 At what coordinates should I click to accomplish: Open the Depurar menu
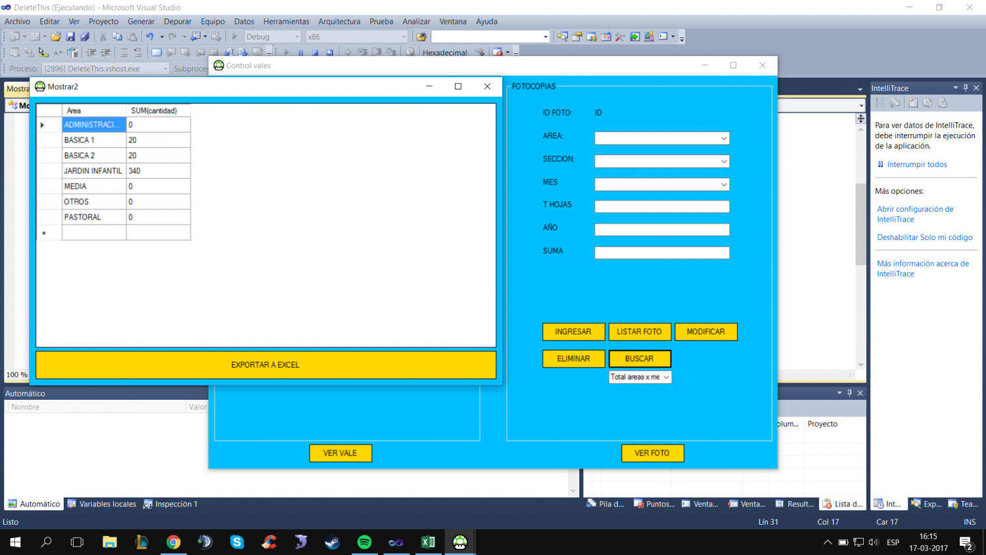[177, 22]
